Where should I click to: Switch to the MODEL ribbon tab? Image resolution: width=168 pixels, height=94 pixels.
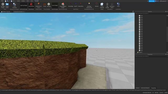click(x=23, y=1)
